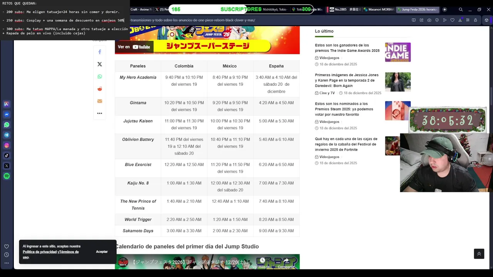Open bookmarks heart in sidebar bottom
This screenshot has height=277, width=493.
pos(7,247)
